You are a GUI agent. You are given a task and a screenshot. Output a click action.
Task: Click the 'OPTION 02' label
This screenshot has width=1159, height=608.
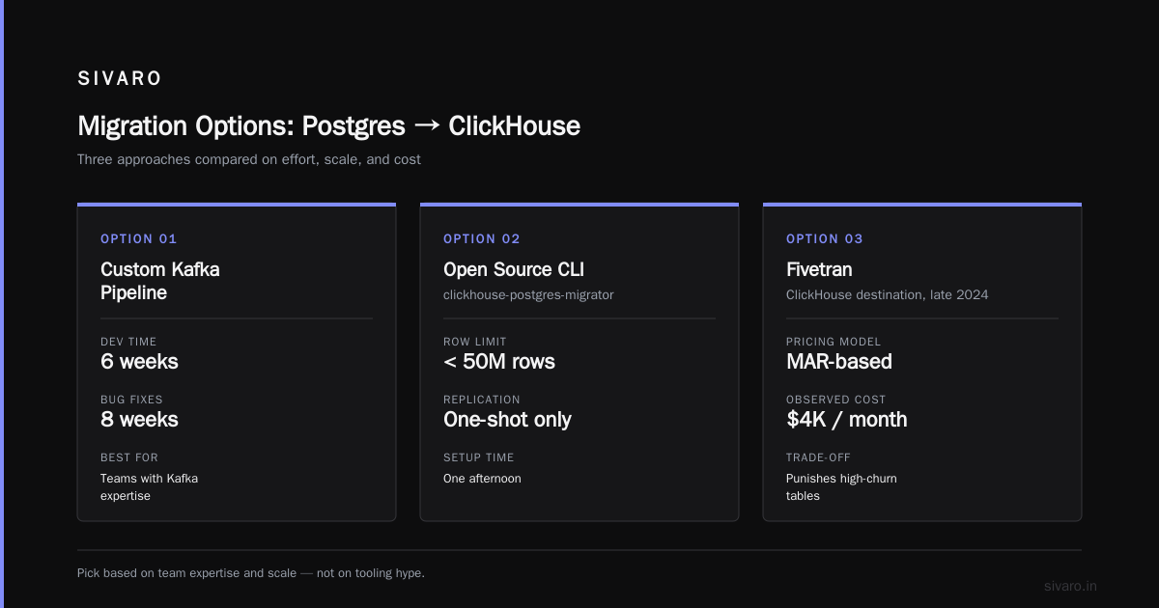pos(482,239)
